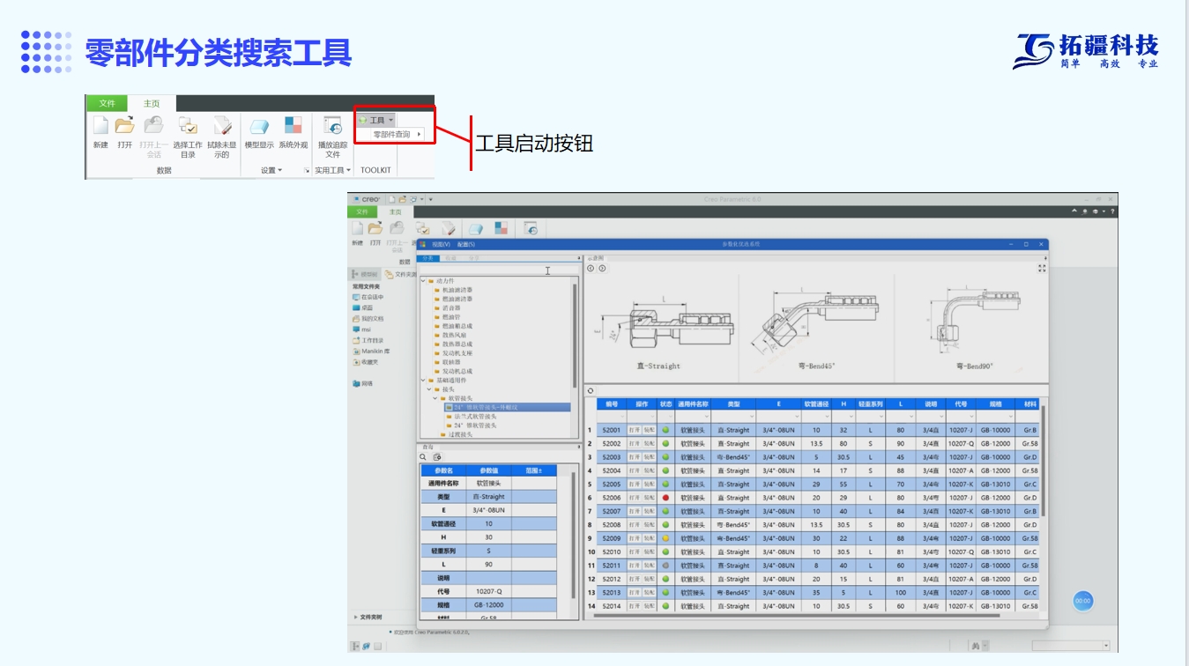
Task: Open Manikin 库 in common folders
Action: [x=370, y=351]
